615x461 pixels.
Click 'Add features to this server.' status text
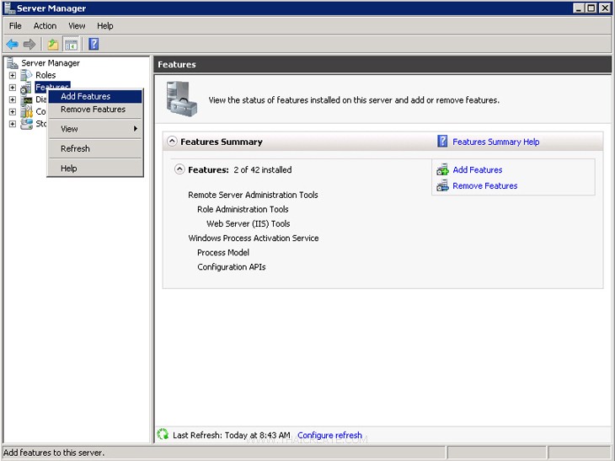(54, 453)
